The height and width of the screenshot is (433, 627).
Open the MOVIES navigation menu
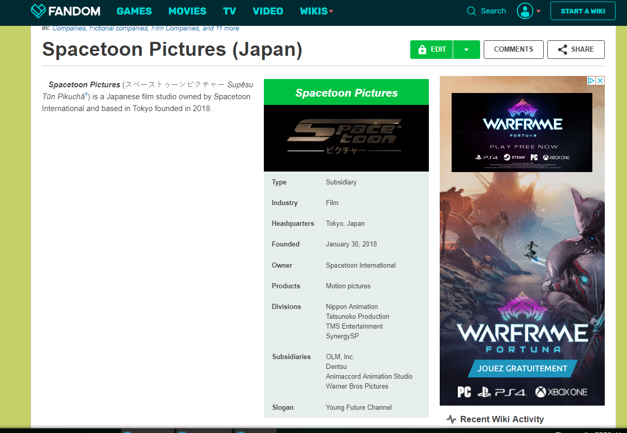(187, 11)
